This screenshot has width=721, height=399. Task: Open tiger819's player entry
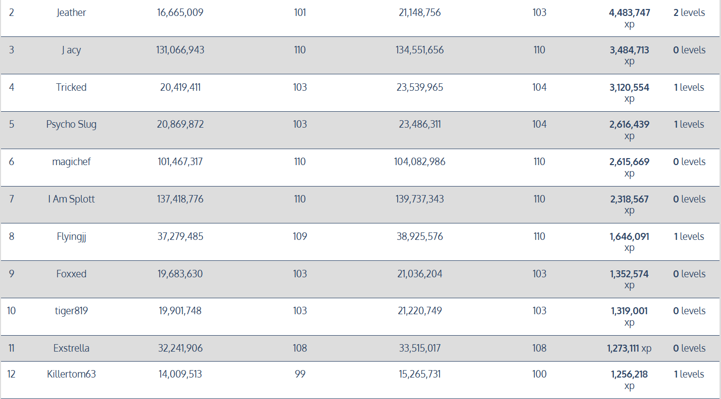tap(71, 311)
